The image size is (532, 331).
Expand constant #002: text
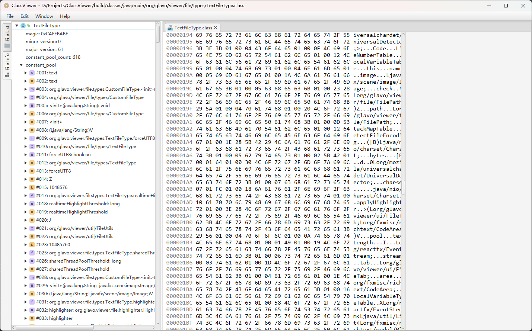click(x=26, y=81)
